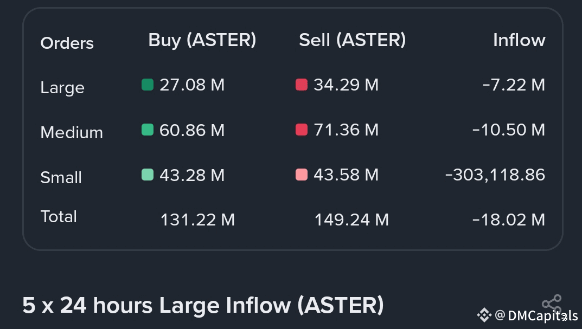Click the 5 x 24 hours Large Inflow heading
Image resolution: width=582 pixels, height=329 pixels.
pos(203,306)
